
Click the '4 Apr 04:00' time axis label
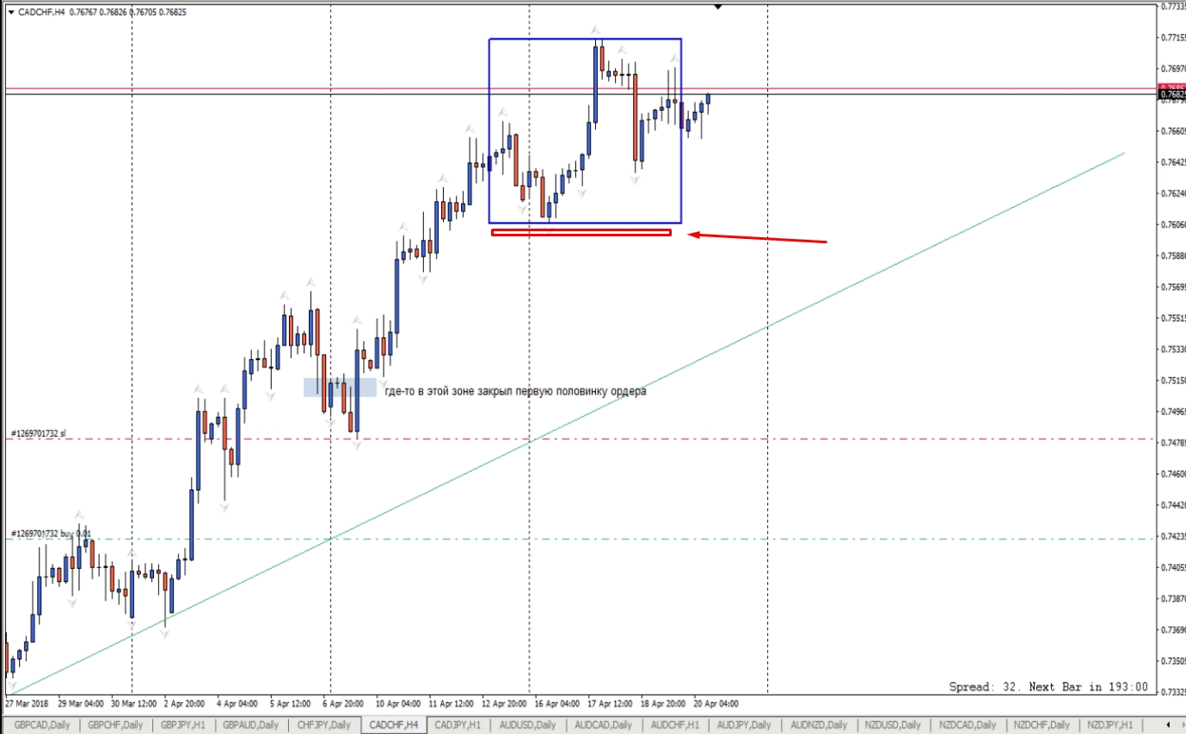click(237, 703)
